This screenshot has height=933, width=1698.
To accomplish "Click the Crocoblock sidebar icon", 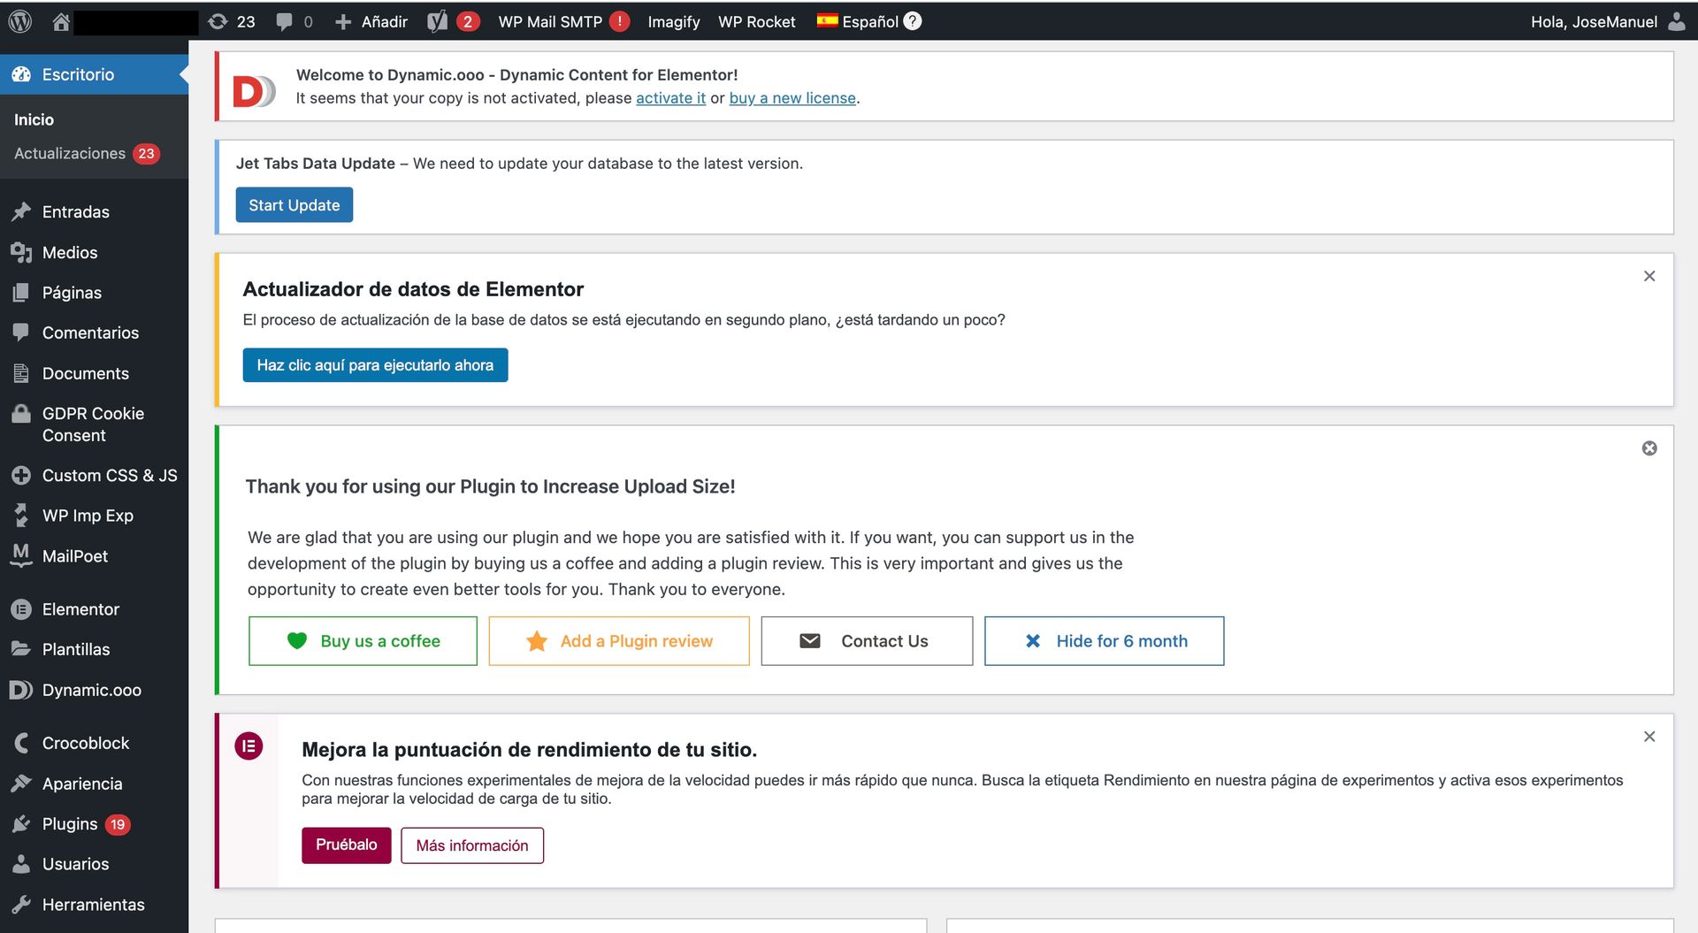I will pyautogui.click(x=20, y=743).
